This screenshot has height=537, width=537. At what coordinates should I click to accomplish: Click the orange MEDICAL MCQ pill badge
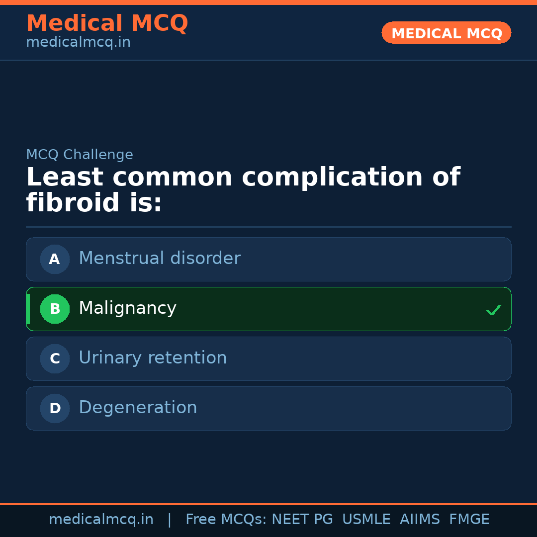coord(446,33)
